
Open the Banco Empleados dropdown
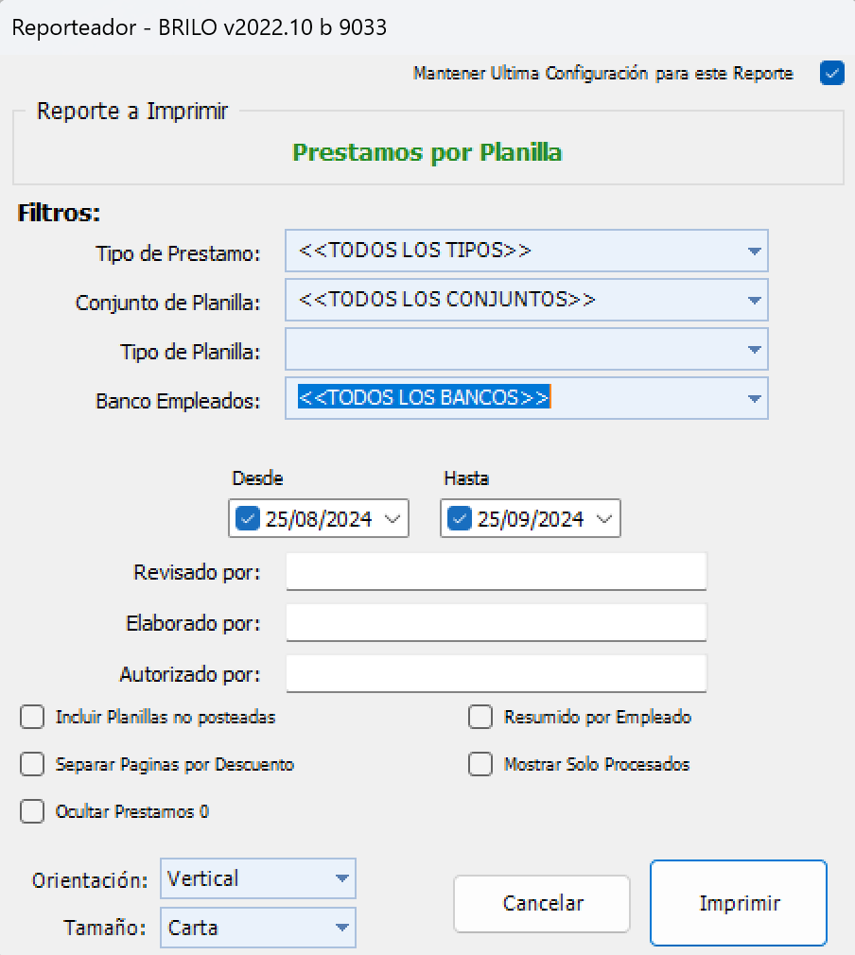(x=754, y=398)
